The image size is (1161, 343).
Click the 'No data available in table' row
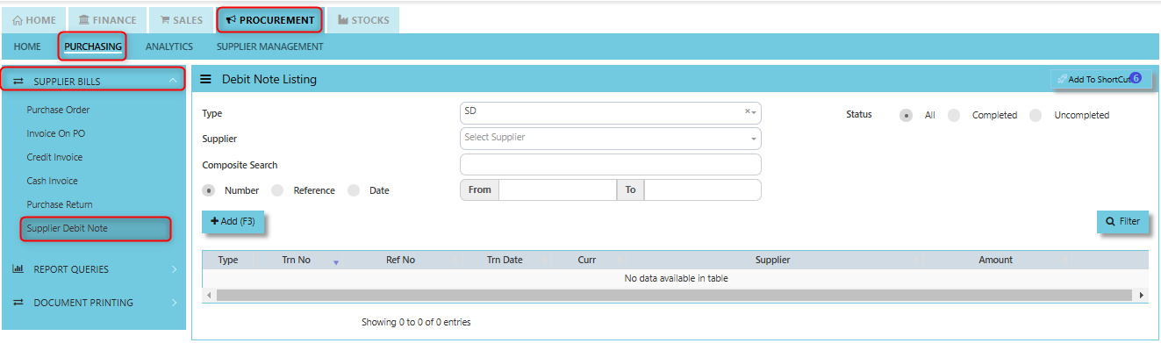click(x=675, y=279)
